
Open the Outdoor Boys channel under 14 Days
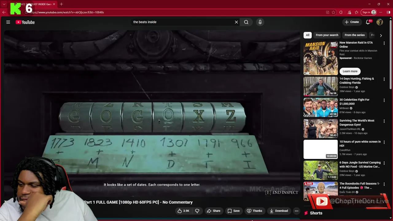(347, 87)
